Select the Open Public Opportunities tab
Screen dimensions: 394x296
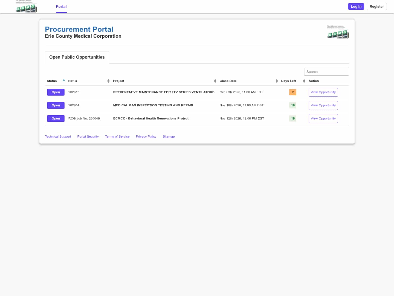tap(77, 57)
